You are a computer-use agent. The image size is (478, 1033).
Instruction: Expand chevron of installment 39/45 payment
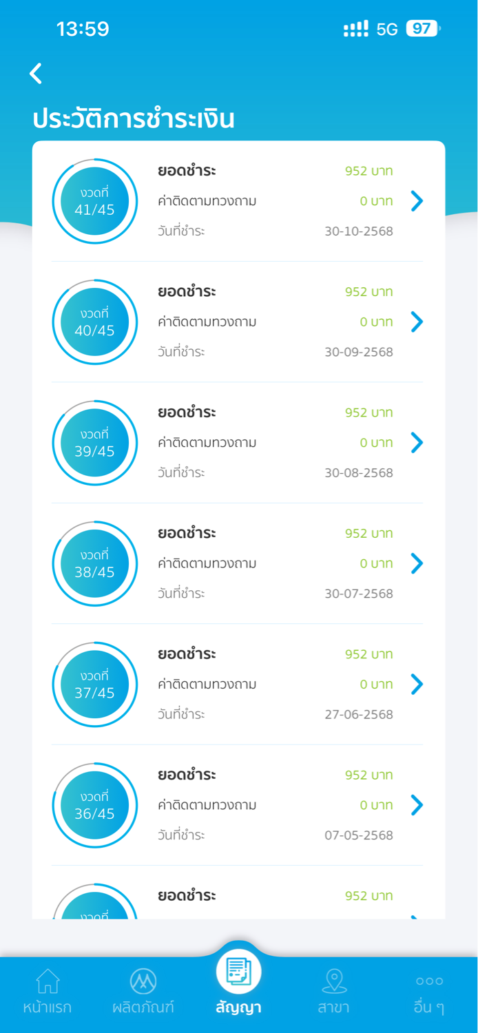click(x=417, y=443)
